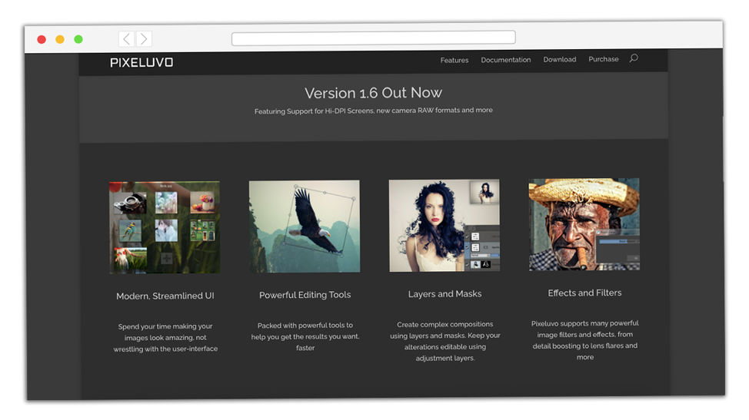Click the browser address bar

click(x=374, y=38)
